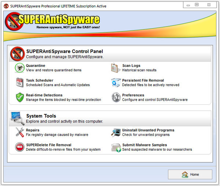
Task: Click the Persistent File Removal recycle icon
Action: click(x=116, y=82)
